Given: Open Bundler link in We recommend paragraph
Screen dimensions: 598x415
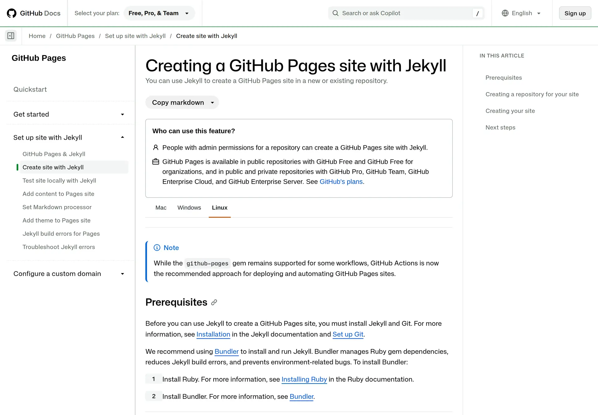Looking at the screenshot, I should coord(226,351).
